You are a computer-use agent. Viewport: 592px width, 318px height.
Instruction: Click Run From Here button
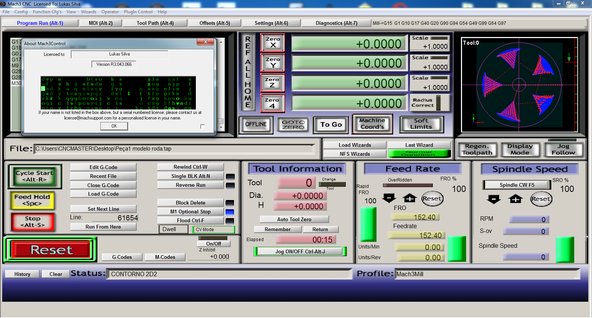click(103, 227)
